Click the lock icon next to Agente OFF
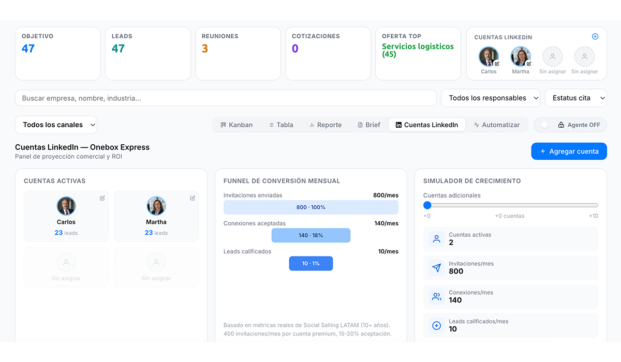This screenshot has height=362, width=621. pyautogui.click(x=561, y=125)
